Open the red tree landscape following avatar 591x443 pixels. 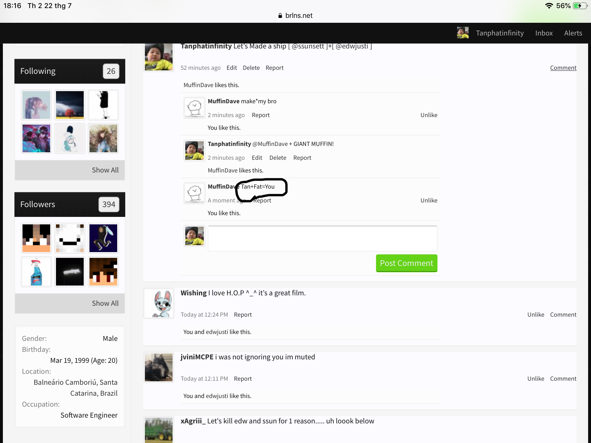[x=70, y=105]
